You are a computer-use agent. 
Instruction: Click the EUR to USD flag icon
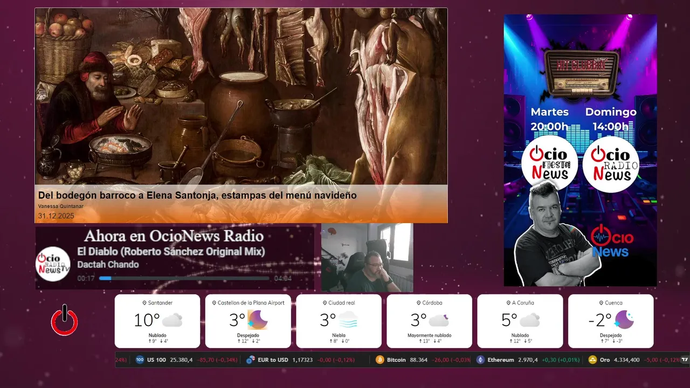(250, 359)
